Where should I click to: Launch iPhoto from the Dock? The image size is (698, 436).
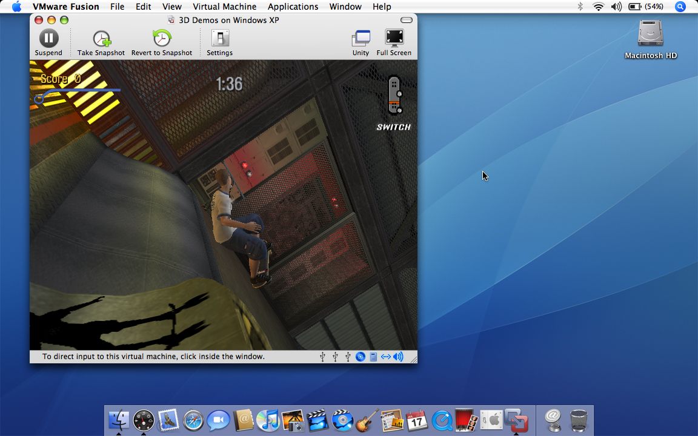pos(293,420)
